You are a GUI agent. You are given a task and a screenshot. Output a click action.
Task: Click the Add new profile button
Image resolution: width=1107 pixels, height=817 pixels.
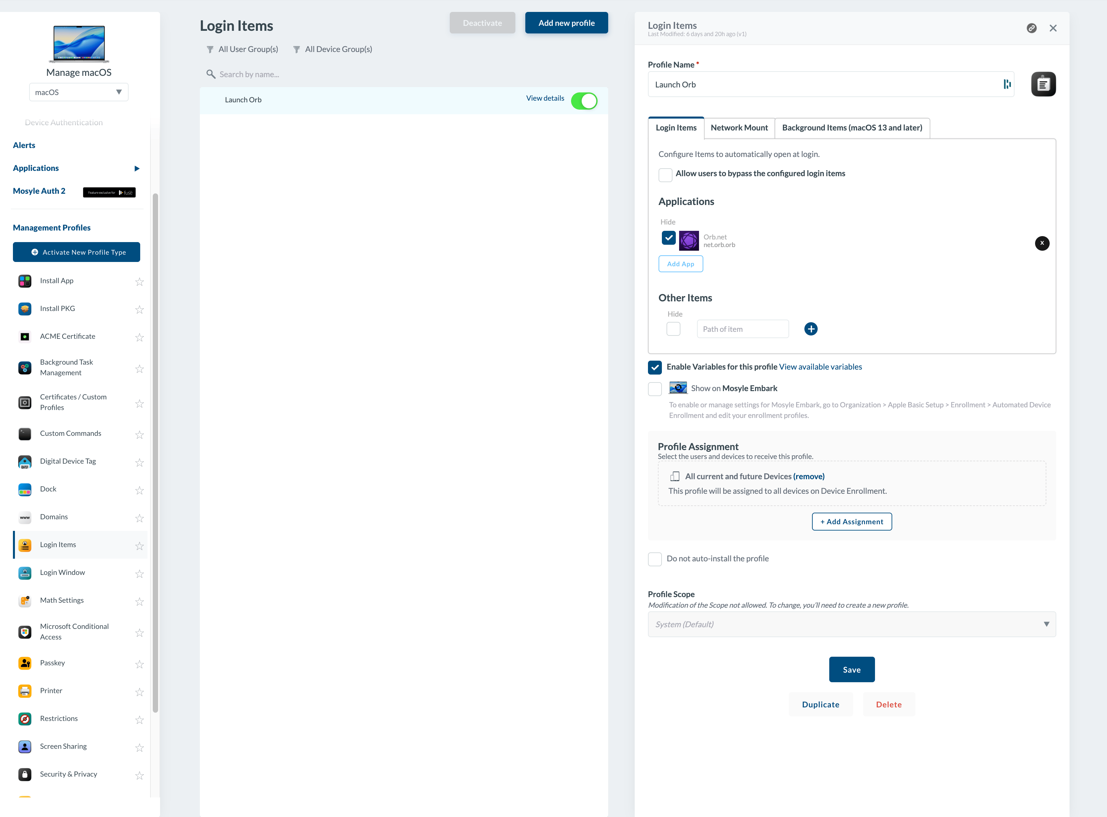click(x=566, y=23)
